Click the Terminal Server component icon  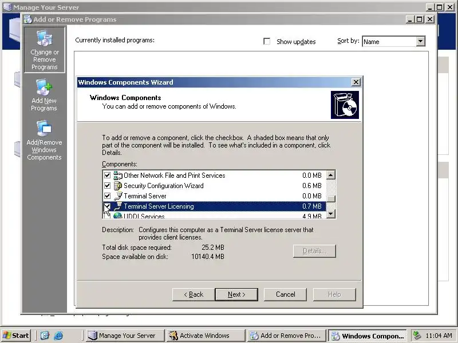click(x=118, y=196)
